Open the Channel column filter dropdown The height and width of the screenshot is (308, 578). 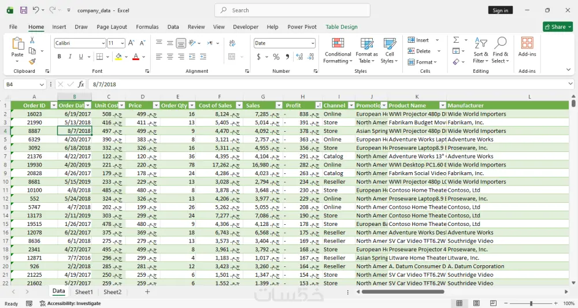(x=351, y=105)
